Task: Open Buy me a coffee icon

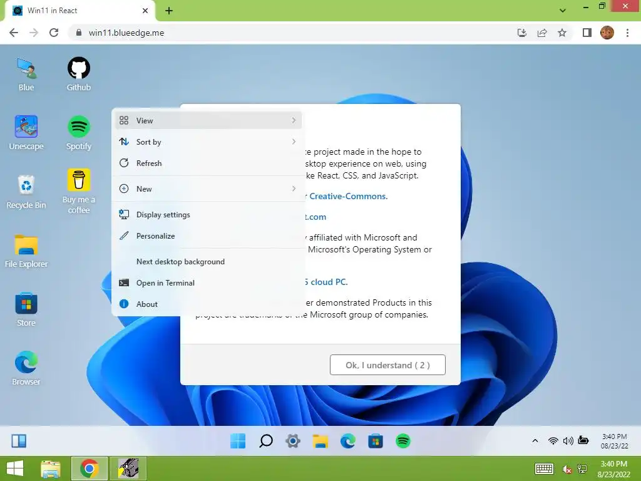Action: [x=78, y=191]
